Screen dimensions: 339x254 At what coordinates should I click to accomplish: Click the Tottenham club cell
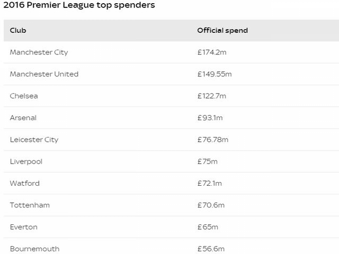pos(30,205)
